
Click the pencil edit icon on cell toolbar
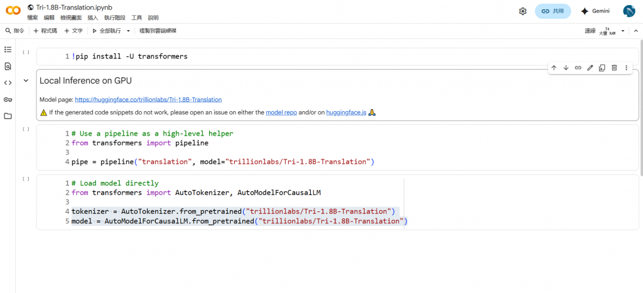click(x=590, y=68)
